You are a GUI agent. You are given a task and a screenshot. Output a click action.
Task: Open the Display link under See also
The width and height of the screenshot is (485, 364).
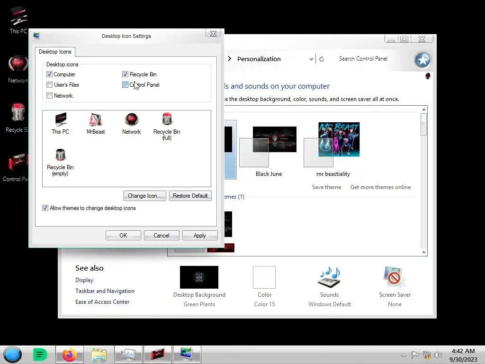pyautogui.click(x=84, y=280)
